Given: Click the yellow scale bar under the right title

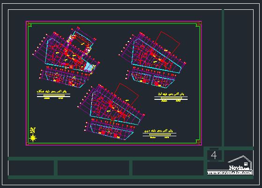Looking at the screenshot, I should tap(171, 98).
